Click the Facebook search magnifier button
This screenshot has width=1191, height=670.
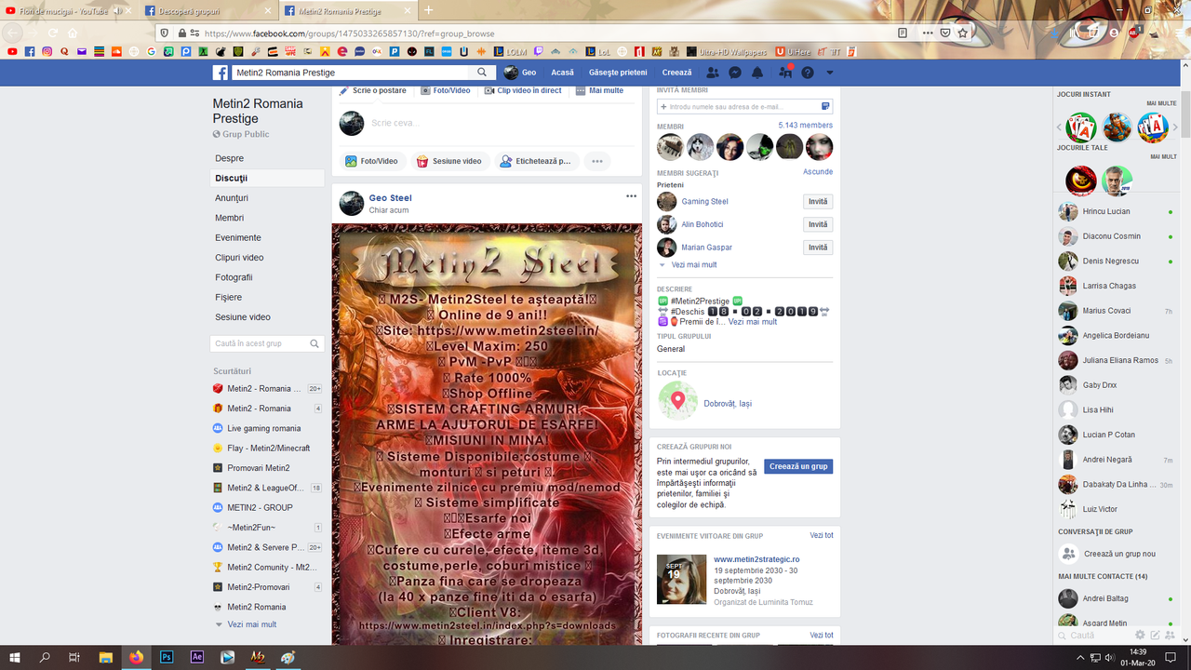coord(482,73)
